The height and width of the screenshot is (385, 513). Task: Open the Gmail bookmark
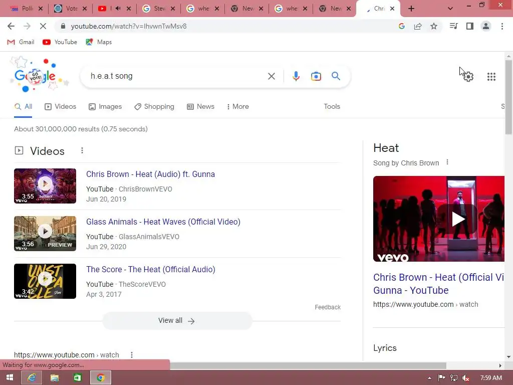[x=21, y=42]
